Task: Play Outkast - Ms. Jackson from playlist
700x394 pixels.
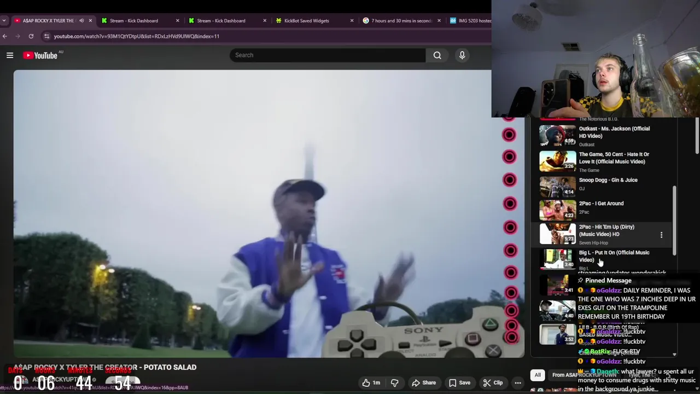Action: (614, 132)
